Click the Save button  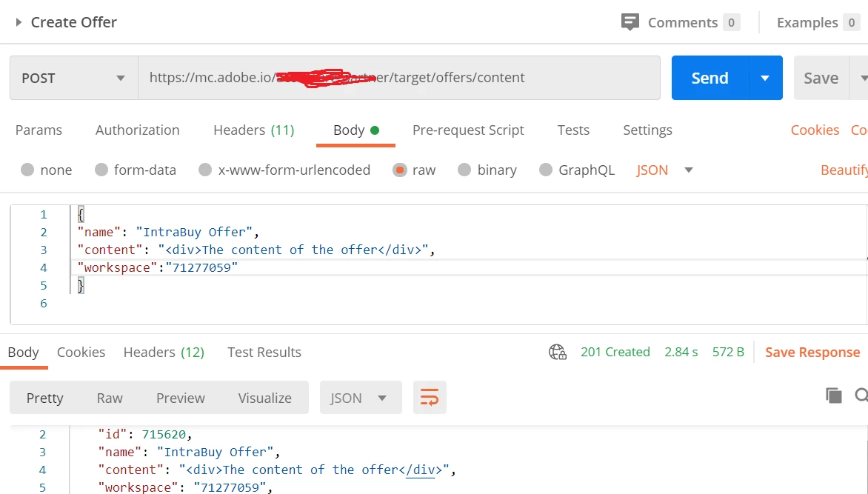coord(821,78)
